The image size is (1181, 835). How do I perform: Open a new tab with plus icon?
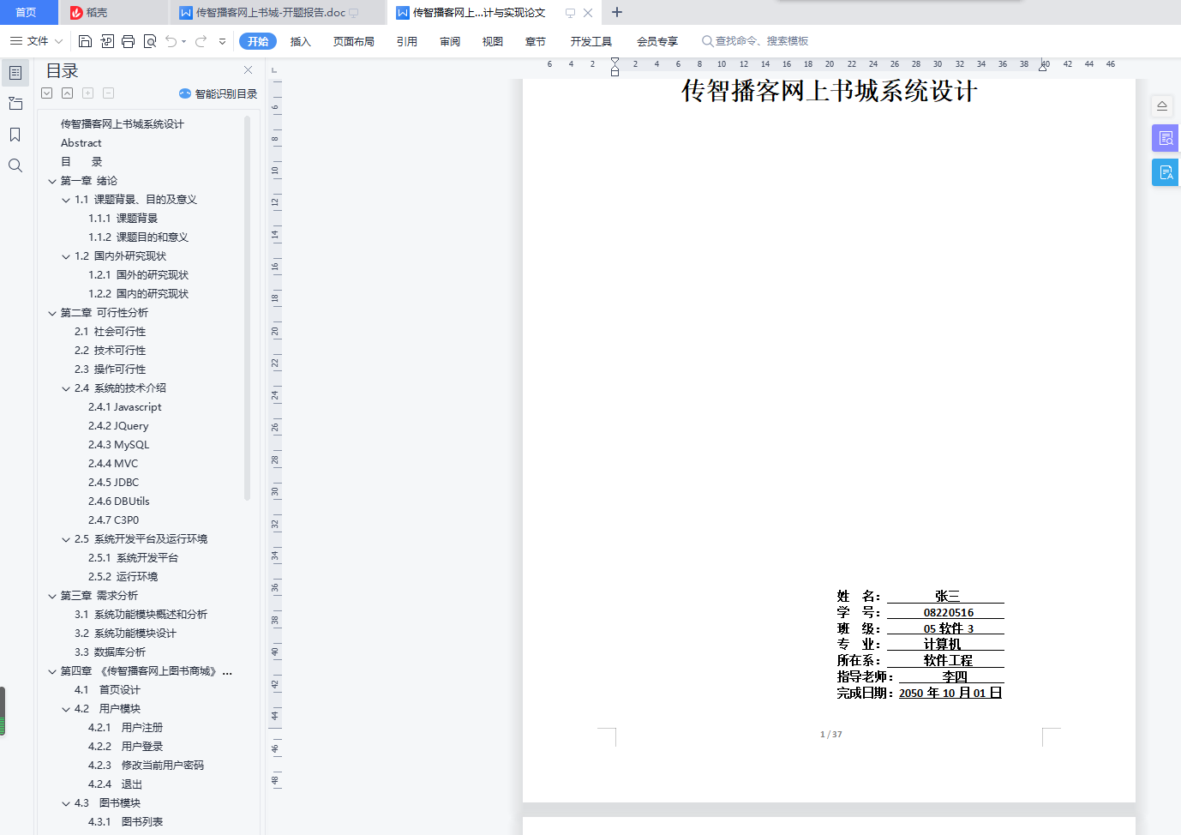[617, 12]
